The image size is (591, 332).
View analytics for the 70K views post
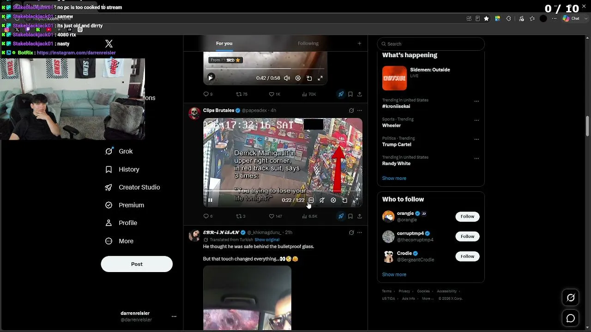pos(309,94)
